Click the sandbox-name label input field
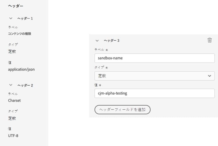The width and height of the screenshot is (218, 146). click(x=154, y=58)
